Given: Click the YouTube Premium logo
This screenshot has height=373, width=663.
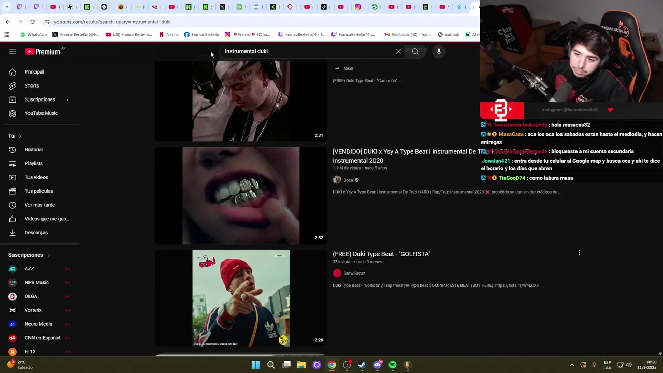Looking at the screenshot, I should (x=42, y=51).
